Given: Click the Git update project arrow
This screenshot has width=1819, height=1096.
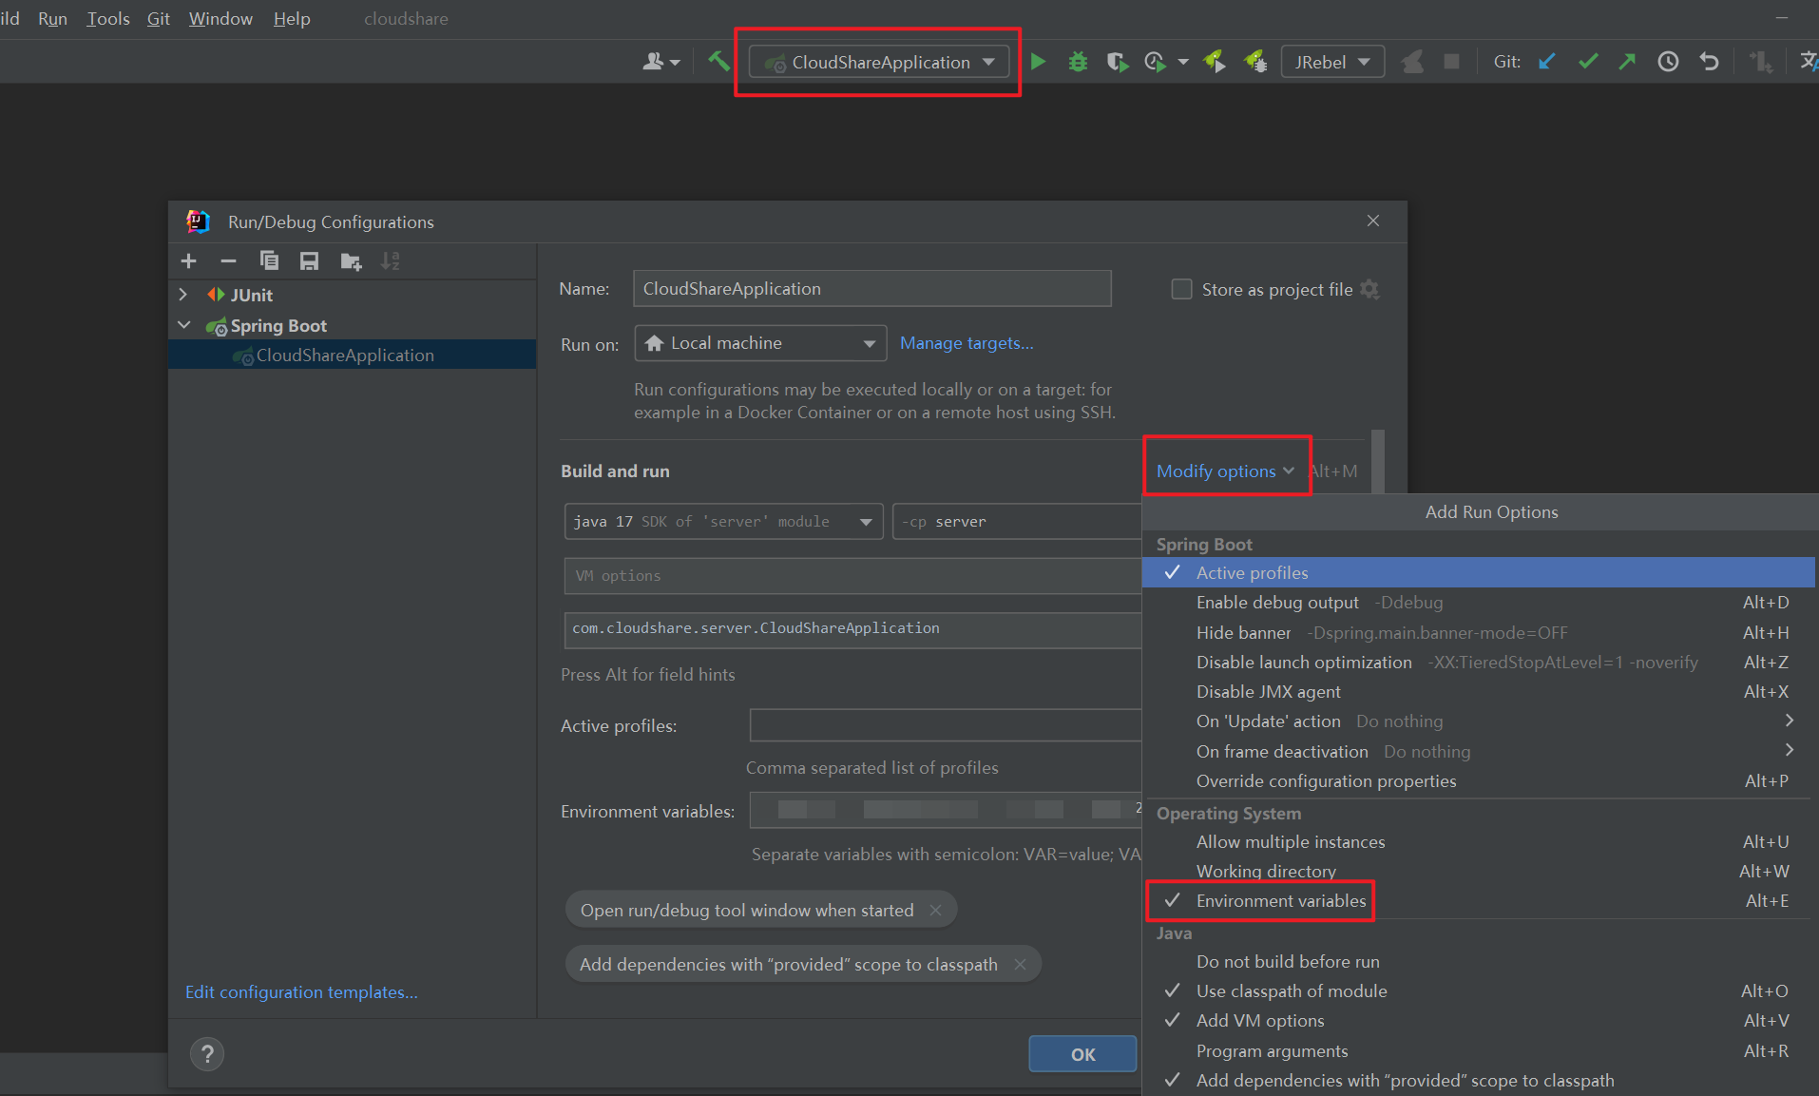Looking at the screenshot, I should tap(1547, 62).
